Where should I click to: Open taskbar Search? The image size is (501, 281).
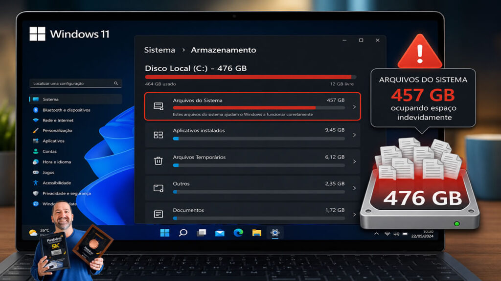(183, 233)
